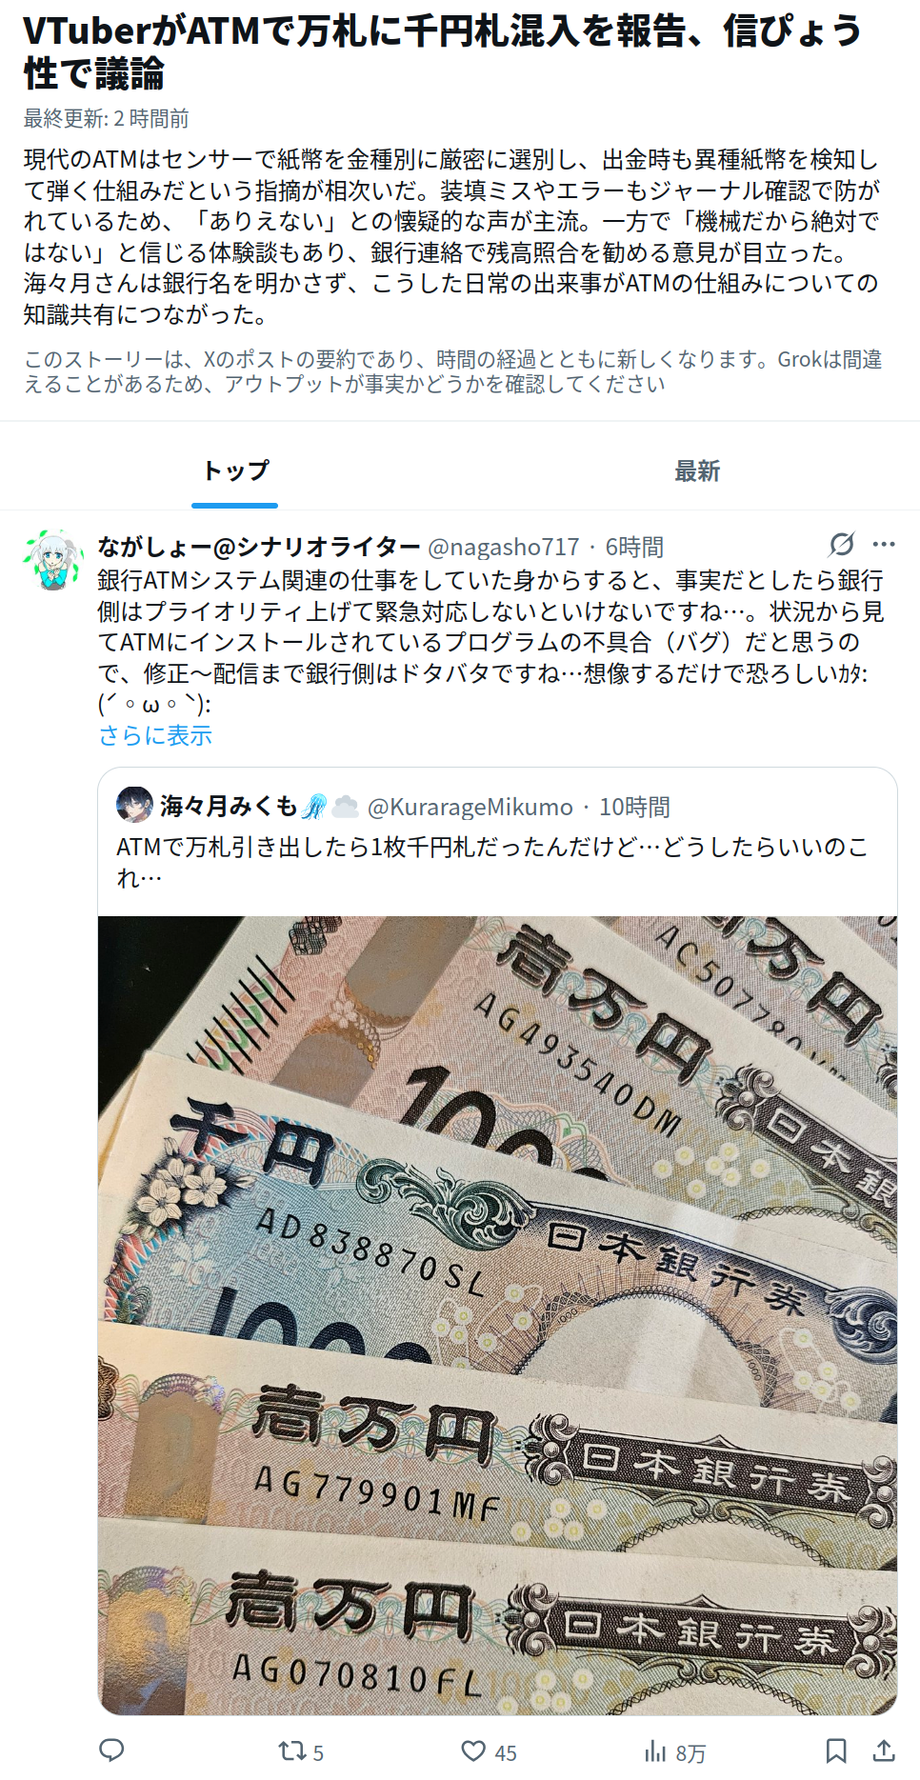Open the banknotes photo in the quoted post

click(x=497, y=1315)
